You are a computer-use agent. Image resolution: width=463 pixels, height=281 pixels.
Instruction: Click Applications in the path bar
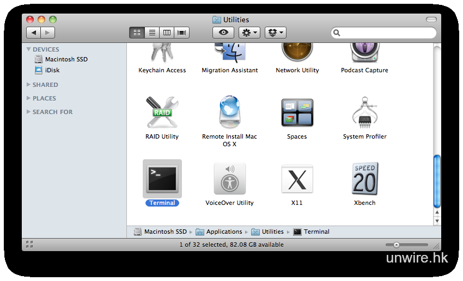[223, 232]
